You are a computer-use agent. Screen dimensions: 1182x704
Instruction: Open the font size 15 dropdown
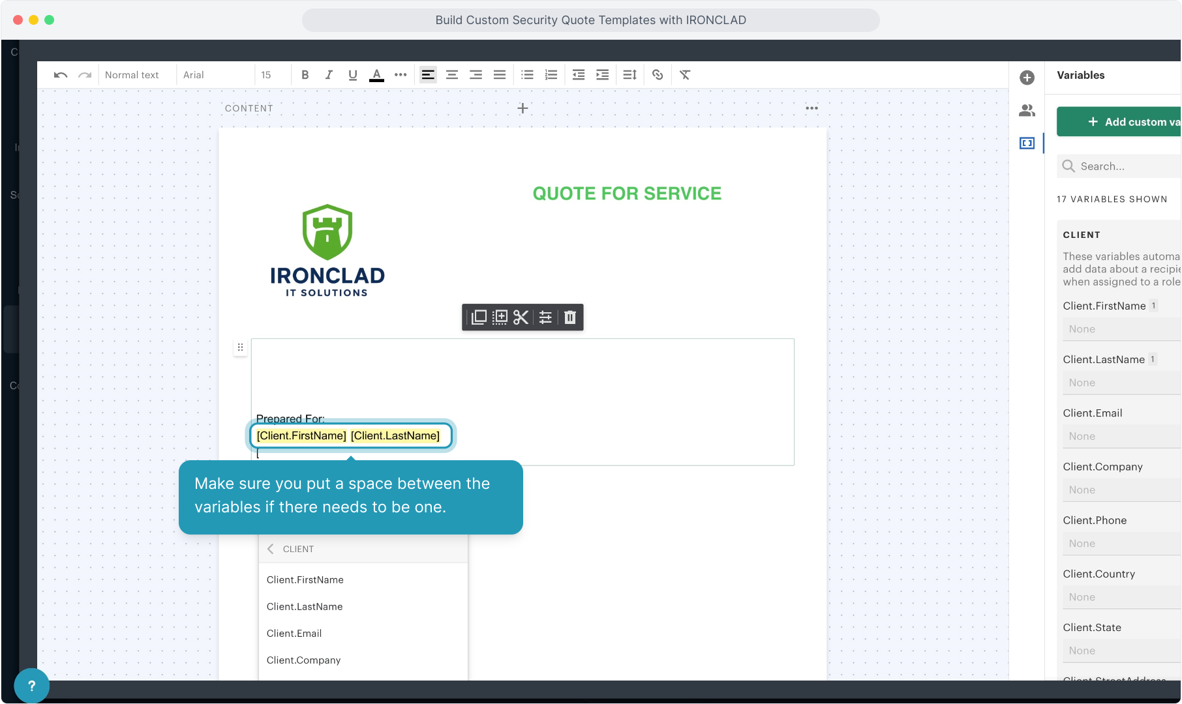[x=266, y=75]
